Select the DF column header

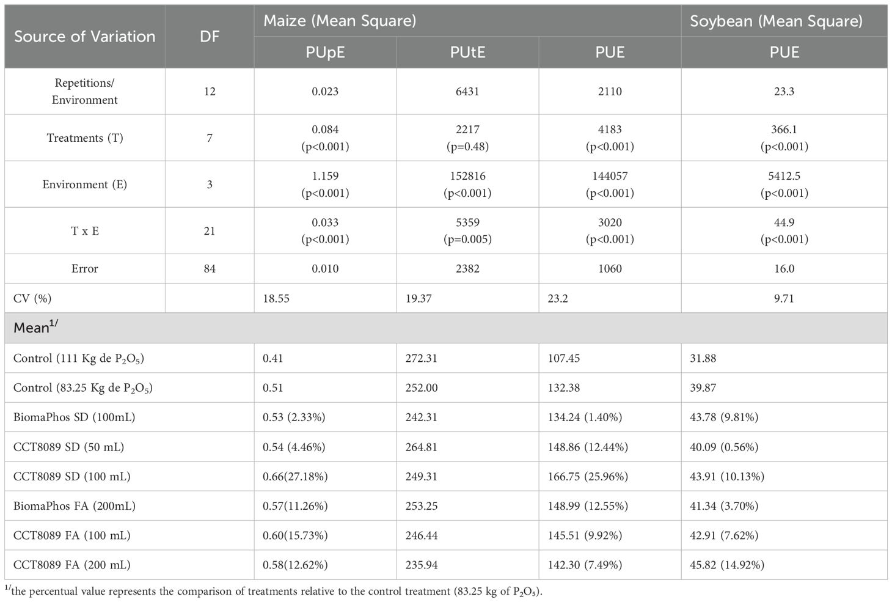click(x=210, y=37)
